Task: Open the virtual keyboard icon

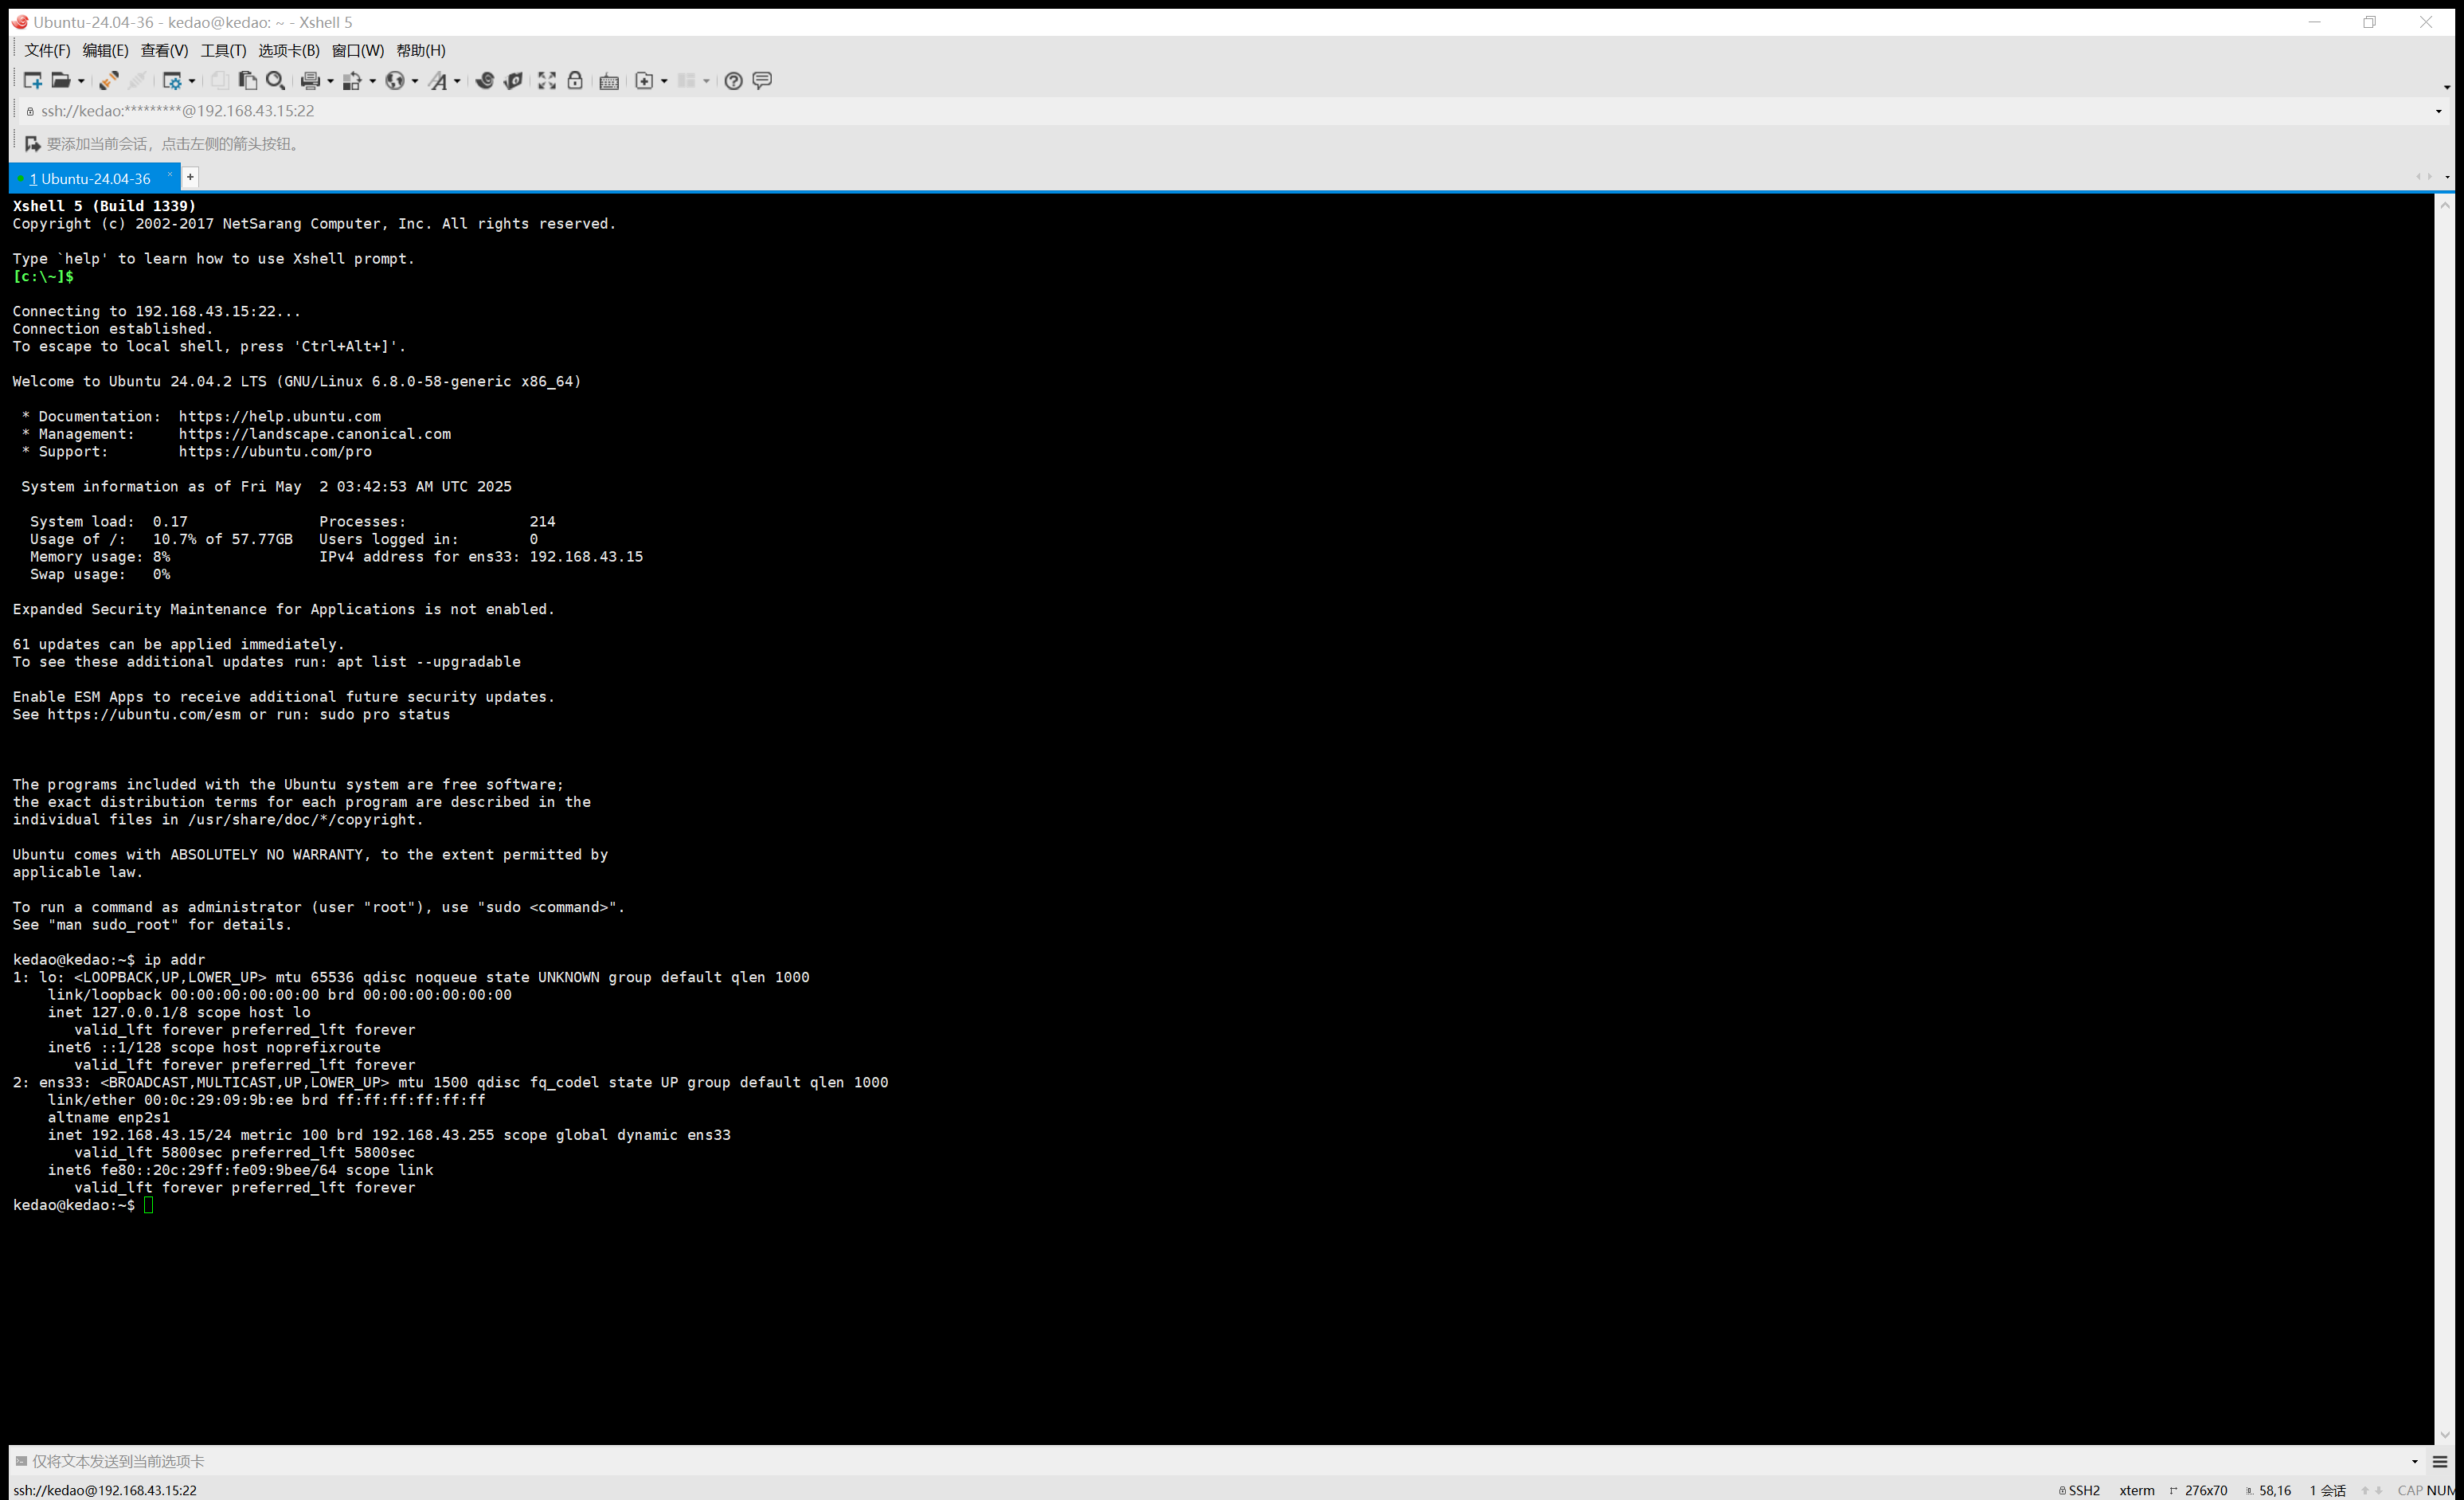Action: [x=609, y=81]
